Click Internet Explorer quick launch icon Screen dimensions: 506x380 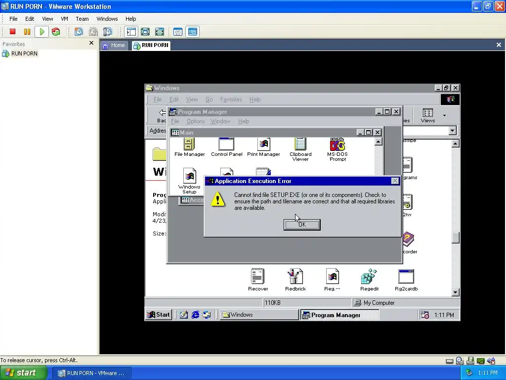point(195,315)
